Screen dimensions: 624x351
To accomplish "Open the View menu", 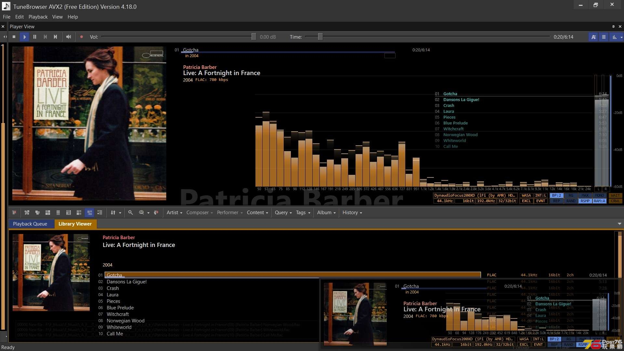I will (57, 17).
